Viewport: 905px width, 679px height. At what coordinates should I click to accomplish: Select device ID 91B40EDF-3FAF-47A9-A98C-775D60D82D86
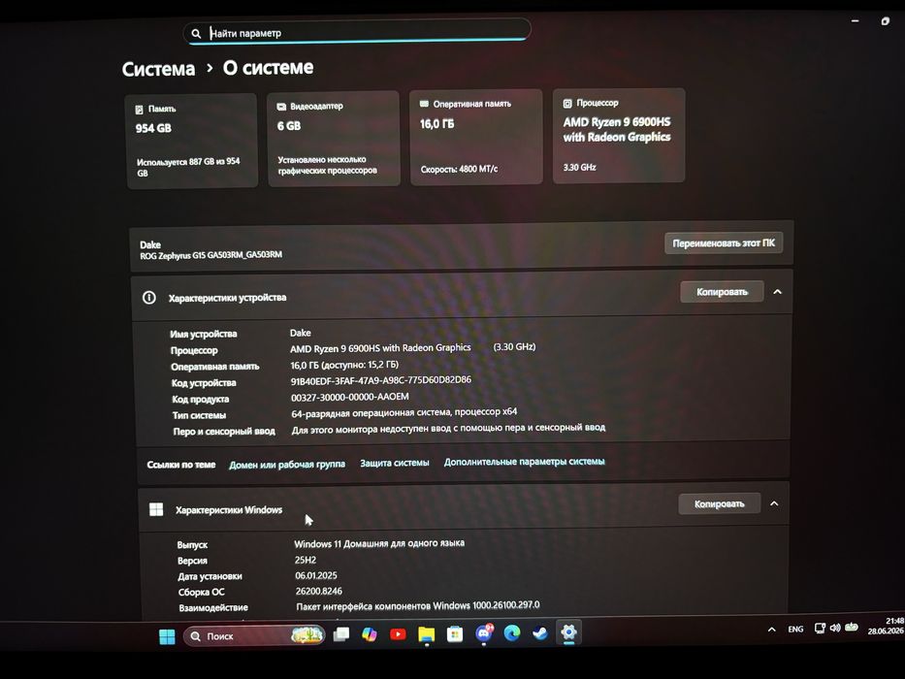[381, 380]
